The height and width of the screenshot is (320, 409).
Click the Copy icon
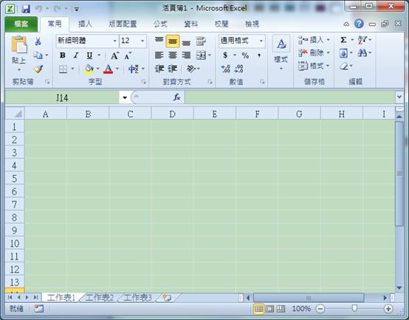pyautogui.click(x=38, y=55)
